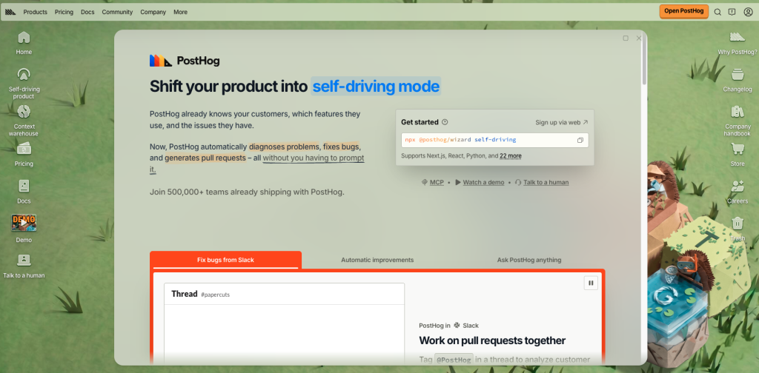
Task: Select the Fix bugs from Slack tab
Action: pyautogui.click(x=225, y=260)
